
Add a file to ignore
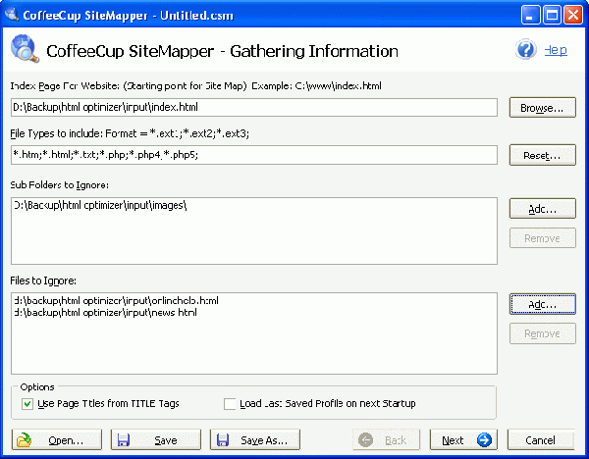(543, 304)
